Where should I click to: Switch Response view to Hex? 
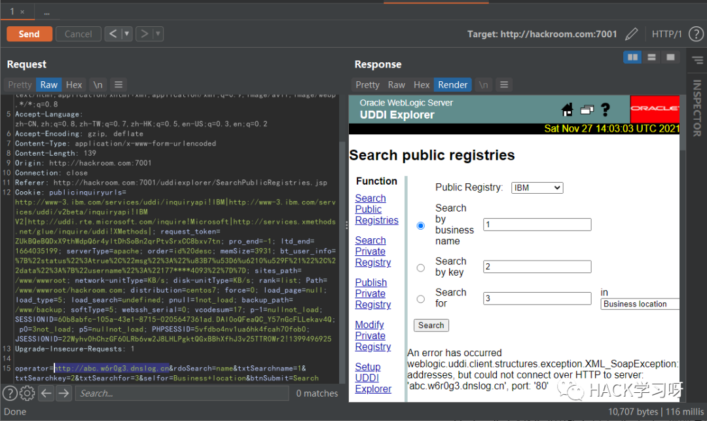coord(422,84)
